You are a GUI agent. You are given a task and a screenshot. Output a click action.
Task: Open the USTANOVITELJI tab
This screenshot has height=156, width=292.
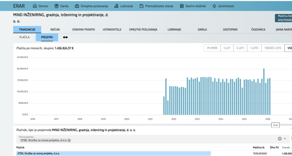coord(112,30)
